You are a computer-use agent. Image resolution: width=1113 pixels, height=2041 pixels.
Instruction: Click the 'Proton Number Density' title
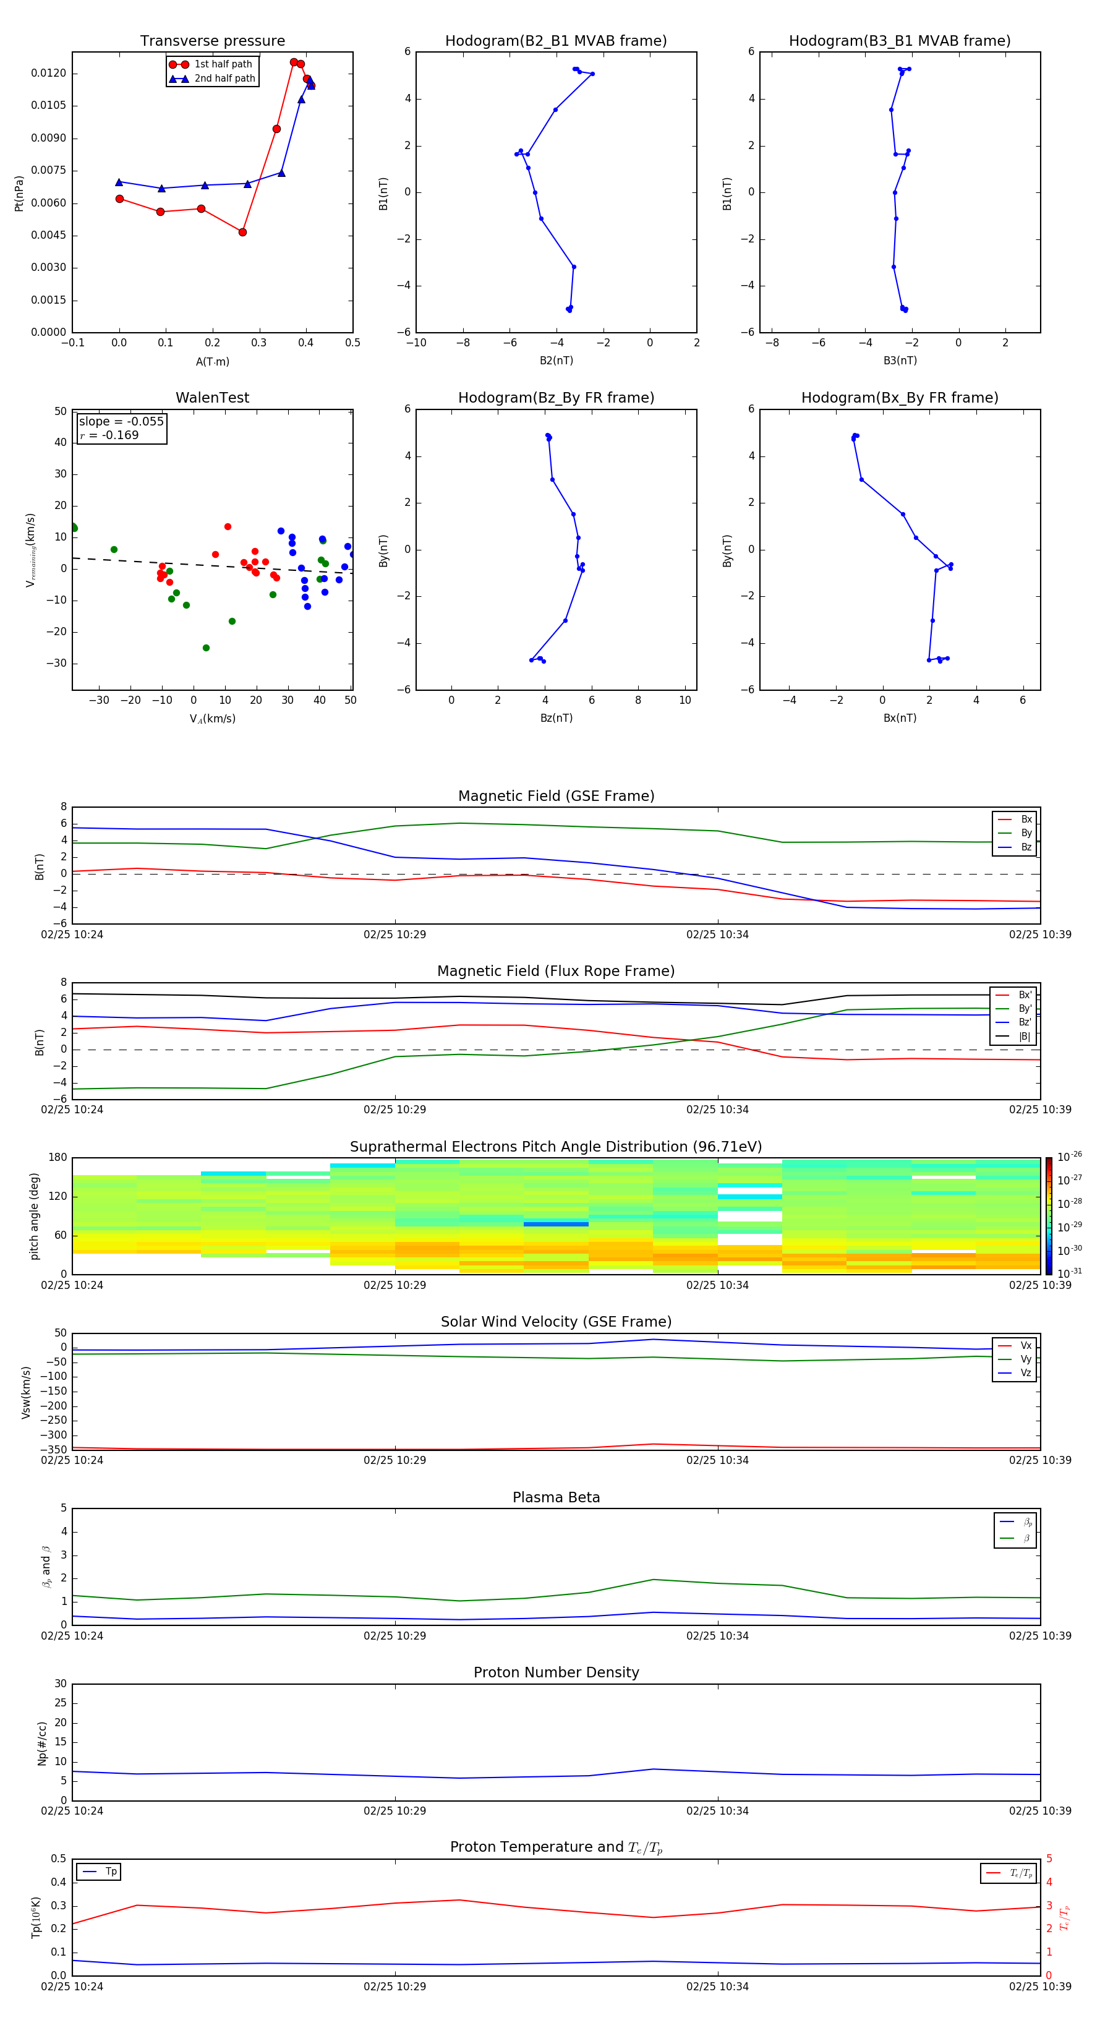556,1672
